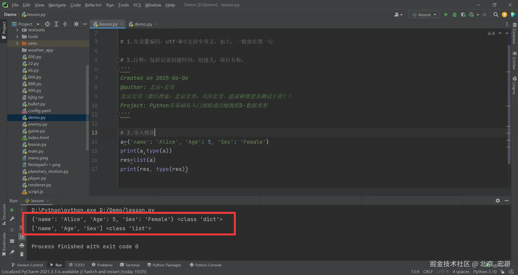Fold the comment block at line 5
Screen dimensions: 518x275
118,60
